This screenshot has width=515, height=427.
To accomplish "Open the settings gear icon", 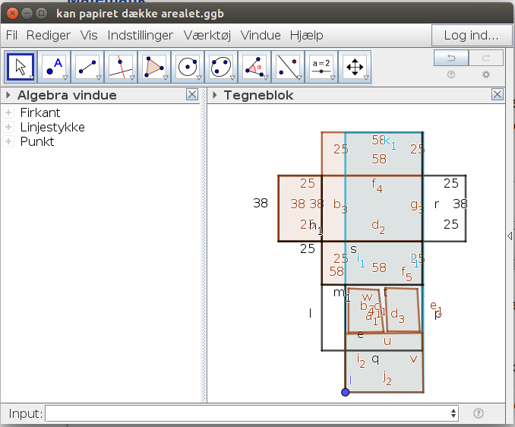I will point(486,74).
